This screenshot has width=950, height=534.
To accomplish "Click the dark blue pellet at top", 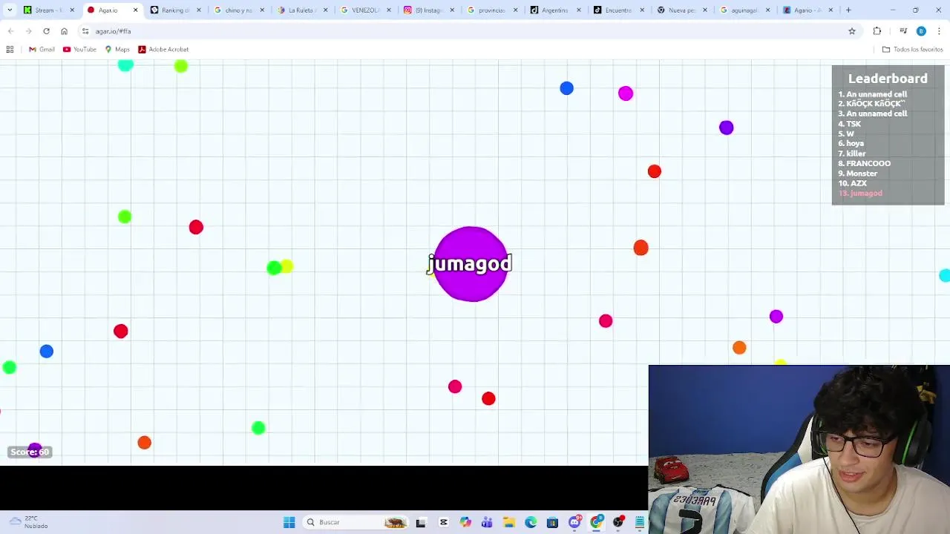I will pyautogui.click(x=566, y=88).
